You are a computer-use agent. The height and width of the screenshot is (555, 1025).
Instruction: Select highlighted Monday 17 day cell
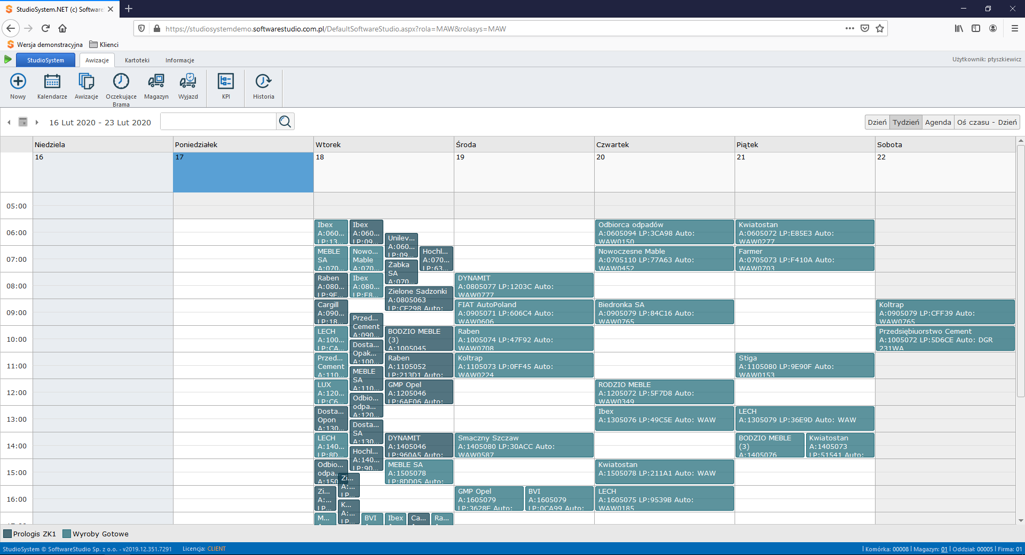tap(243, 172)
